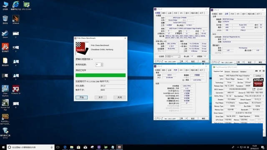Open the Recycle Bin desktop icon

point(5,20)
